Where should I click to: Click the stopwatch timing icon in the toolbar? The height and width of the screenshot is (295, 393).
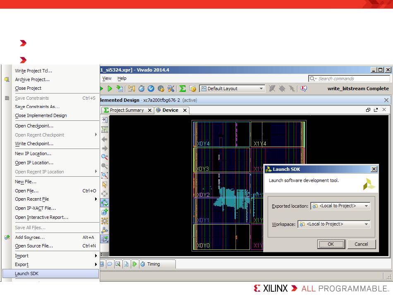(x=141, y=89)
